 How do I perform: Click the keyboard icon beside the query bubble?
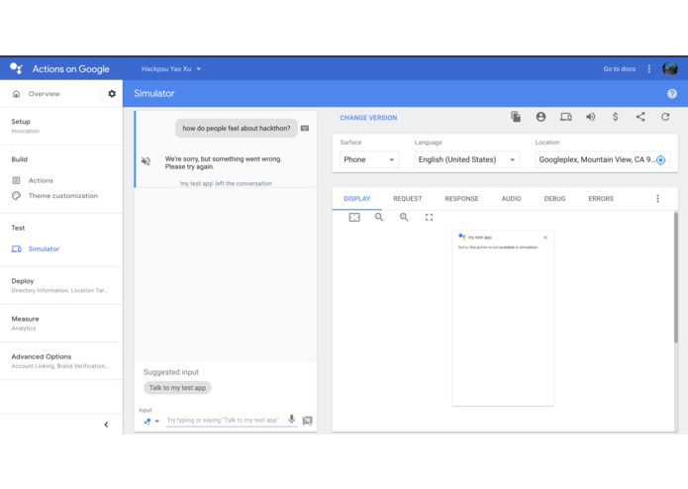tap(305, 128)
